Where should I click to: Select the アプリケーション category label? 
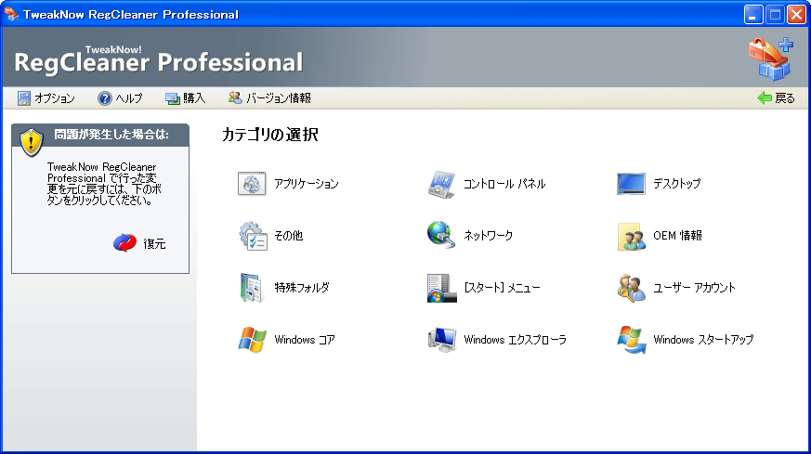coord(307,184)
